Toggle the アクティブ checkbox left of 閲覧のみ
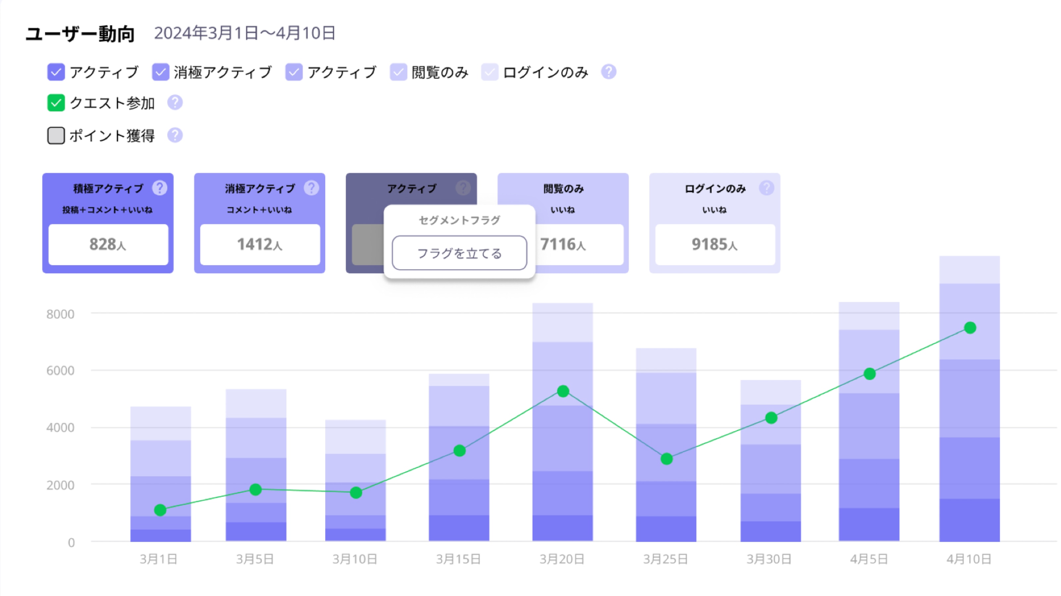1061x596 pixels. click(x=294, y=72)
